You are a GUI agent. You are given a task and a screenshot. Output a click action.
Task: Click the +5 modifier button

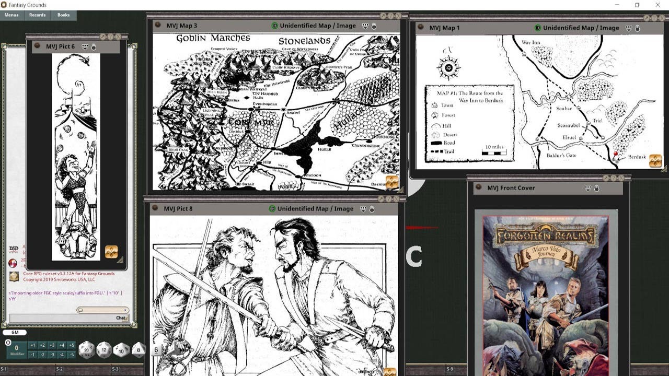click(x=71, y=345)
